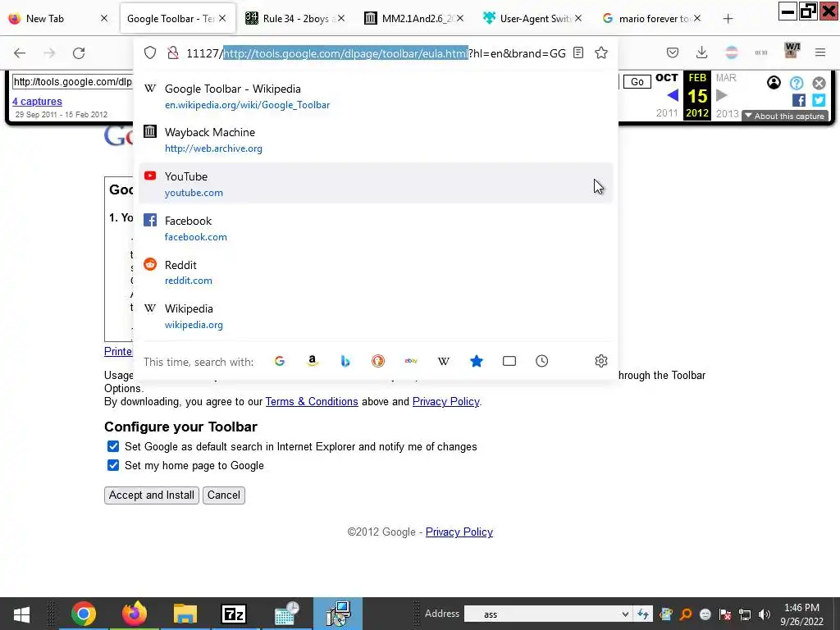The height and width of the screenshot is (630, 840).
Task: Toggle Set Google as default search checkbox
Action: click(113, 446)
